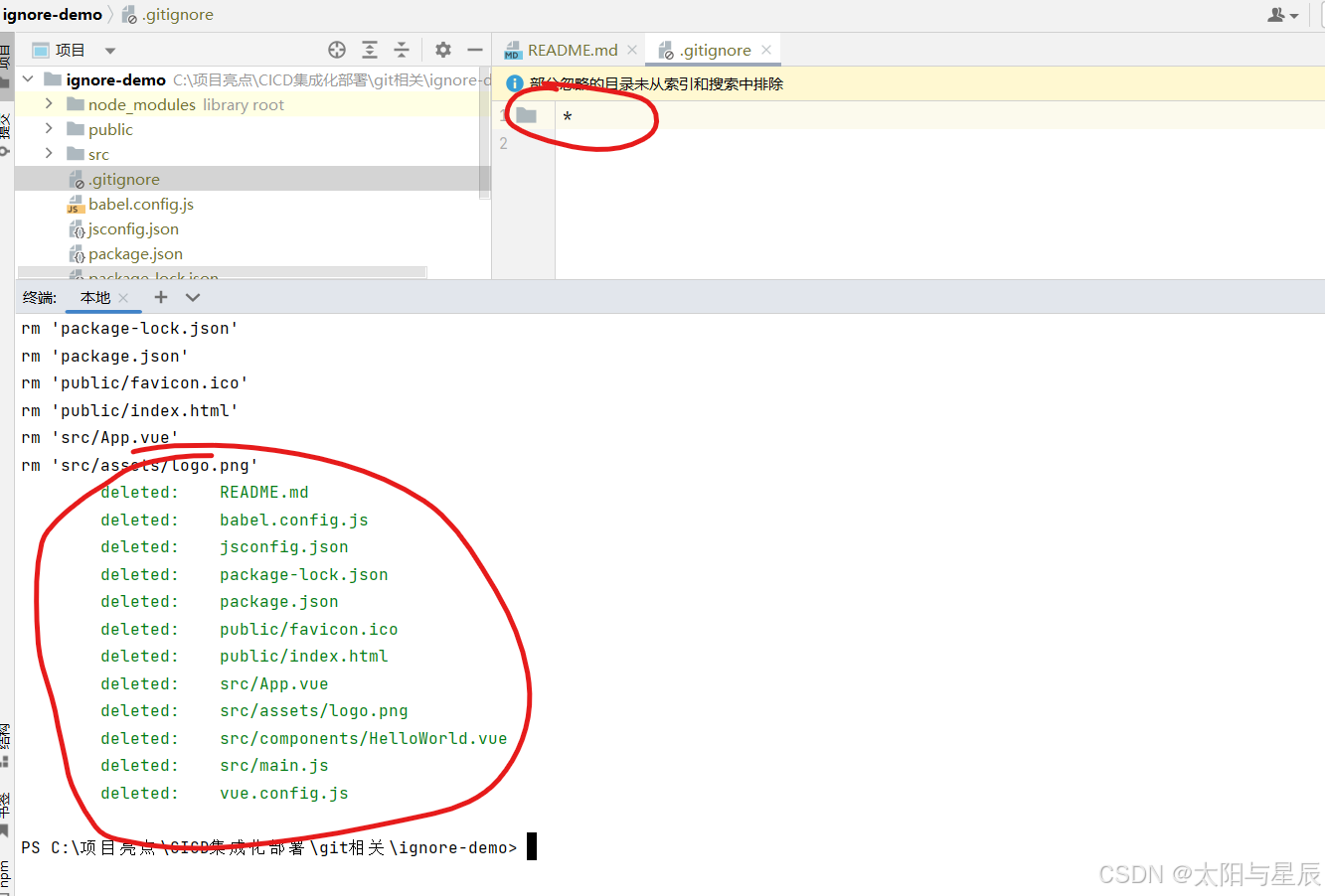
Task: Click .gitignore in the breadcrumb bar
Action: click(x=178, y=14)
